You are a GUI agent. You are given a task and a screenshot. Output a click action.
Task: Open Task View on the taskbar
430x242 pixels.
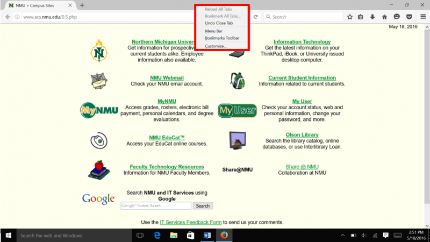(x=140, y=236)
